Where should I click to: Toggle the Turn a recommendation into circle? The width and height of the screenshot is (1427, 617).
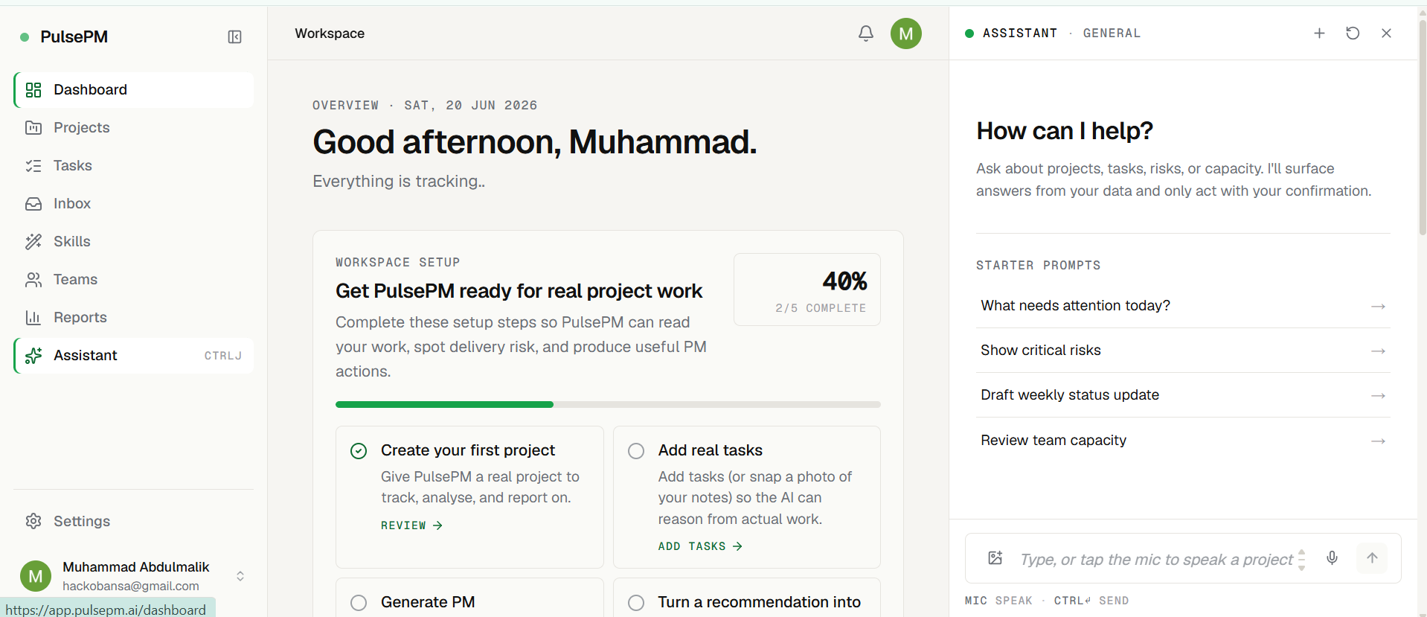point(636,603)
